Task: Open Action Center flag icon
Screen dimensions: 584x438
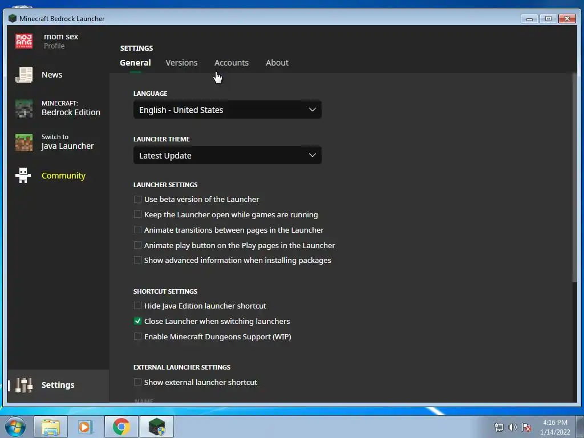Action: [x=526, y=427]
